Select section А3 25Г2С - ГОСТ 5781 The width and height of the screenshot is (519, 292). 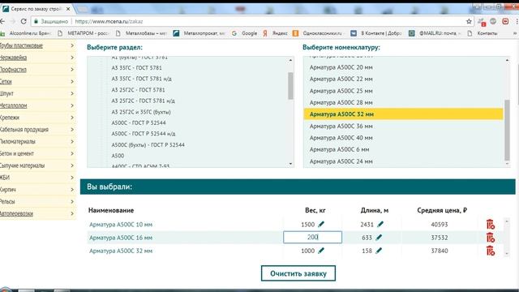pyautogui.click(x=138, y=90)
